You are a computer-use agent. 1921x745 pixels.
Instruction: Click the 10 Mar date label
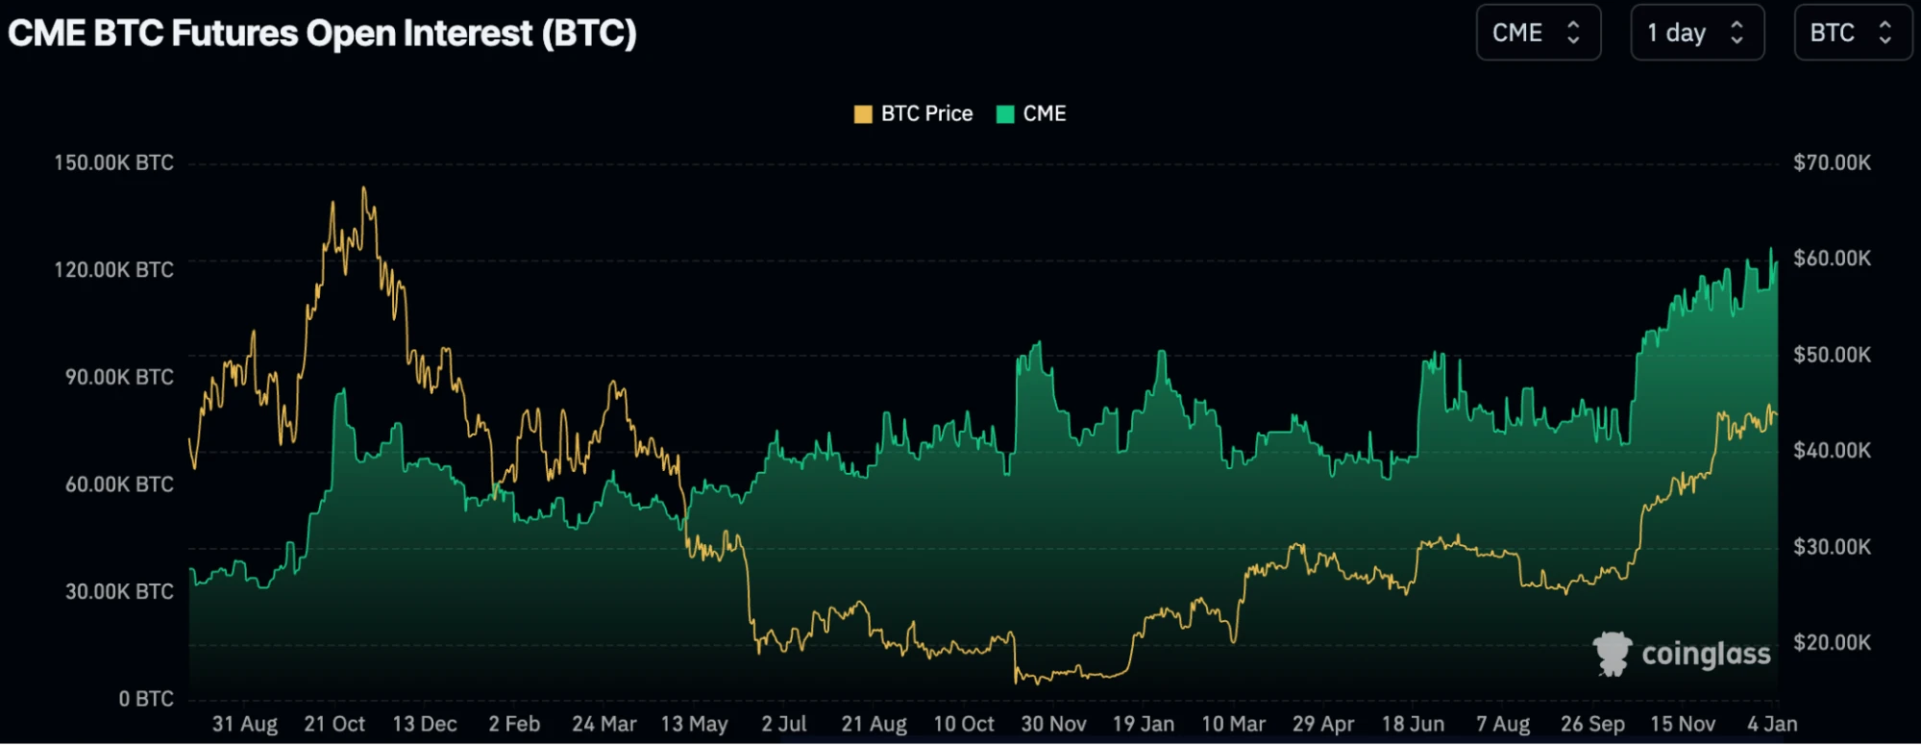click(1234, 724)
